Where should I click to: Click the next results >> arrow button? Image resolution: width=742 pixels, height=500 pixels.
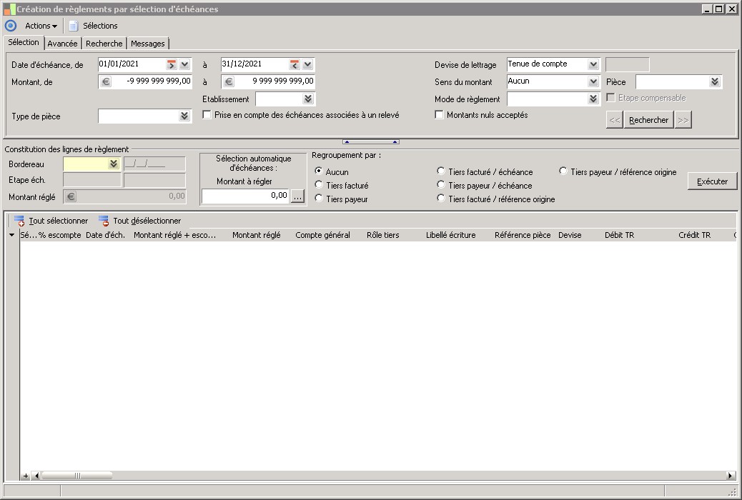(683, 120)
